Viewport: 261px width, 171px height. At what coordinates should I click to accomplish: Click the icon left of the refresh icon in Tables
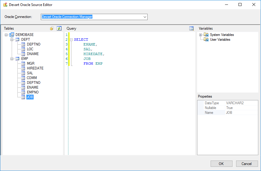click(x=52, y=28)
